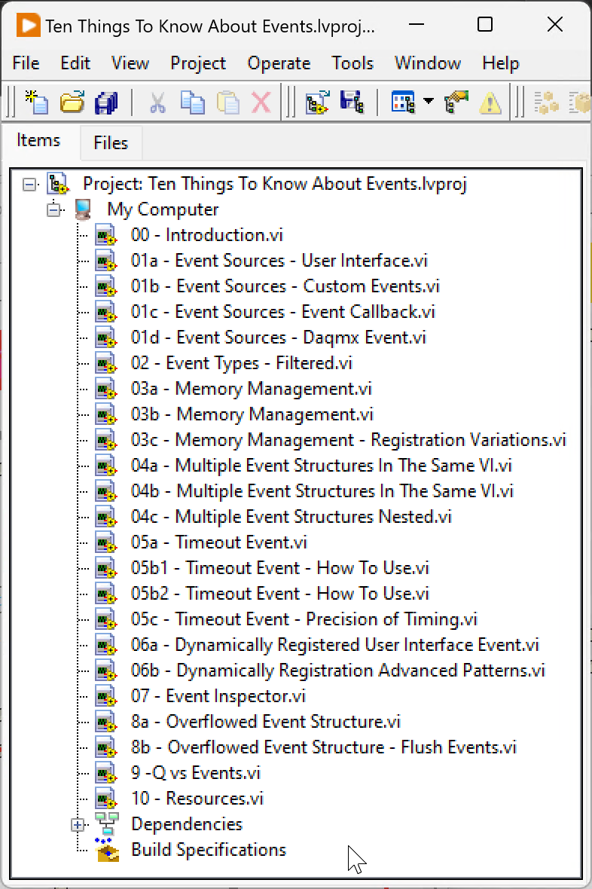
Task: Select 05c - Timeout Event - Precision of Timing.vi
Action: coord(304,619)
